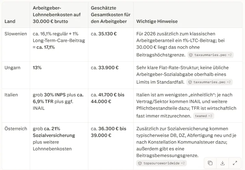245x170 pixels.
Task: Copy the table with the copy icon
Action: tap(210, 163)
